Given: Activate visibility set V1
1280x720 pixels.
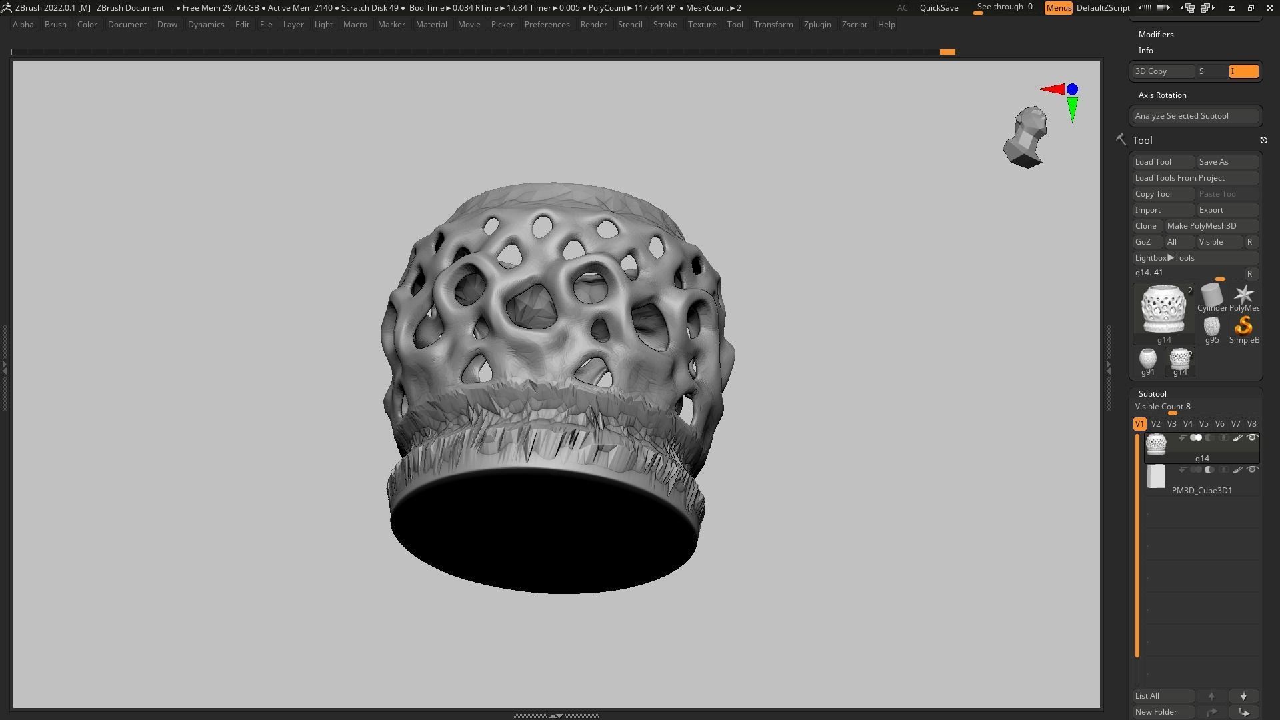Looking at the screenshot, I should coord(1139,424).
